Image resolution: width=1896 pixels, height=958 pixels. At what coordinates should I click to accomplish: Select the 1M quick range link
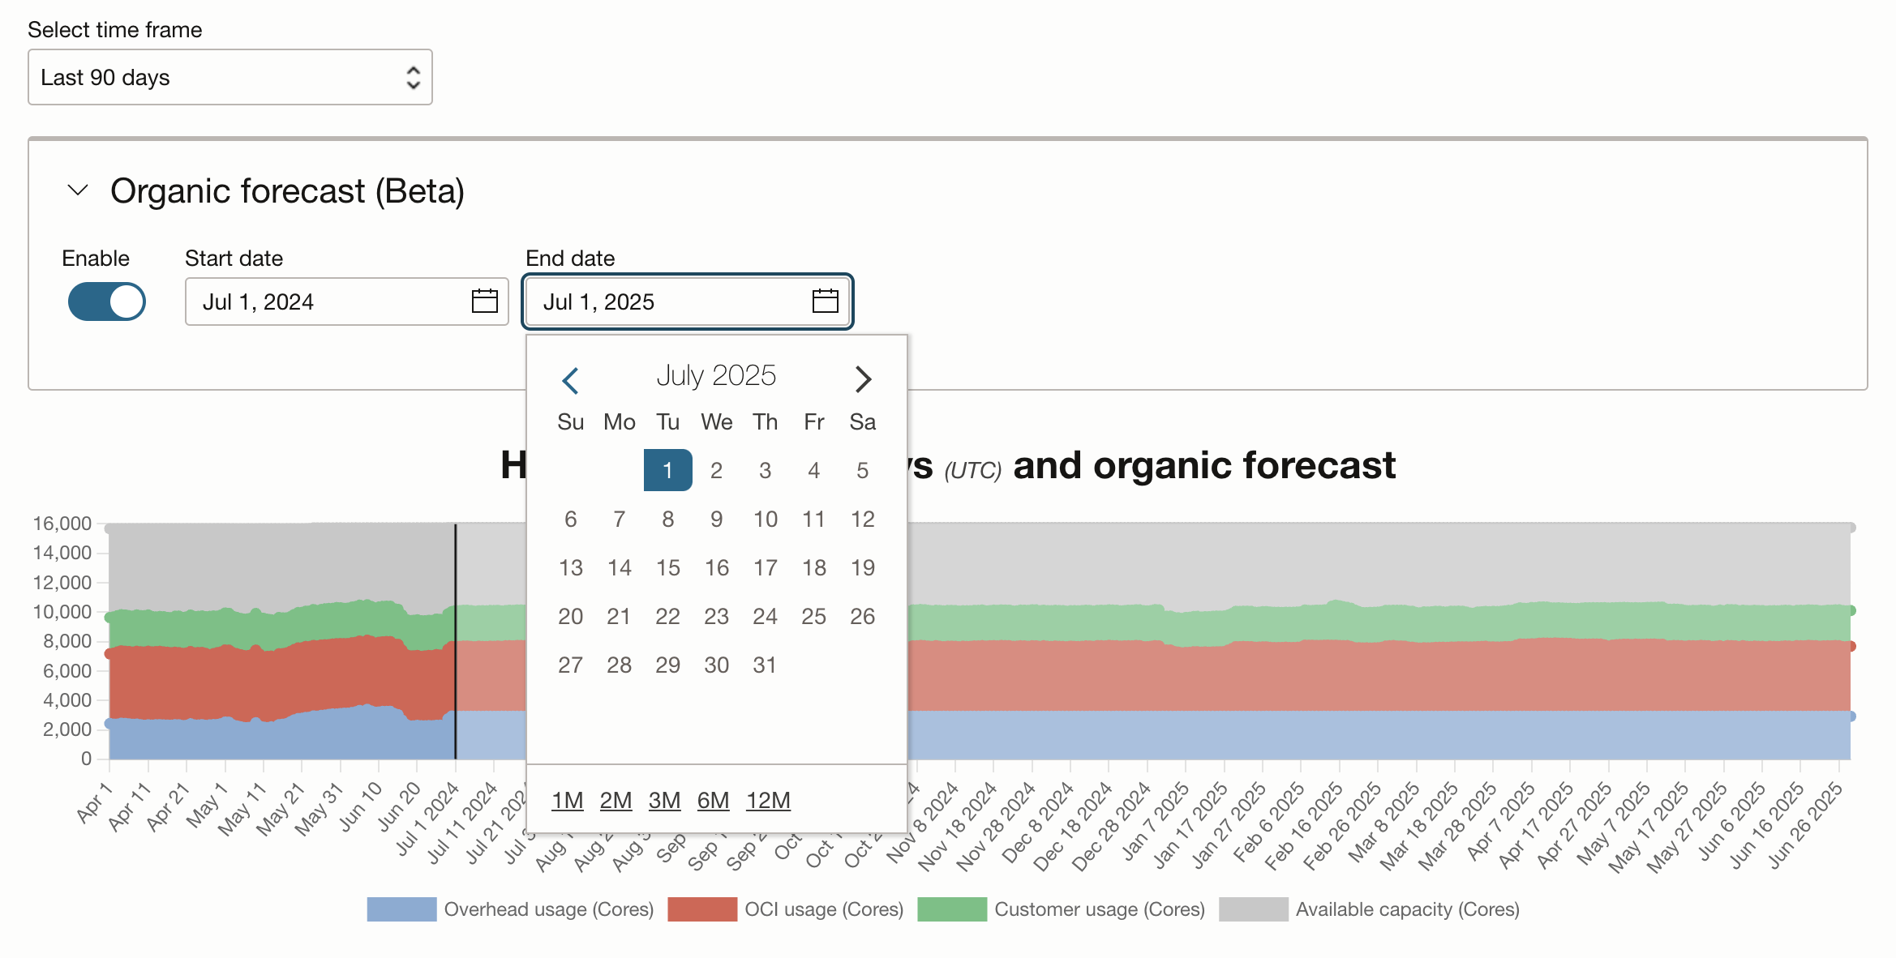(567, 800)
